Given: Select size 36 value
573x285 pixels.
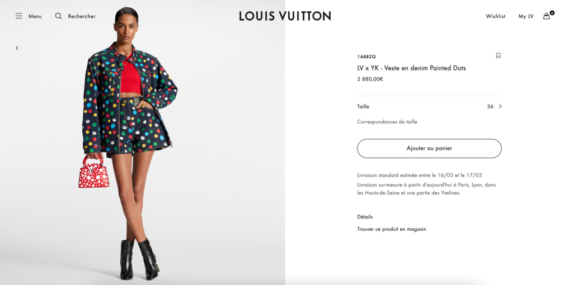Looking at the screenshot, I should (490, 107).
